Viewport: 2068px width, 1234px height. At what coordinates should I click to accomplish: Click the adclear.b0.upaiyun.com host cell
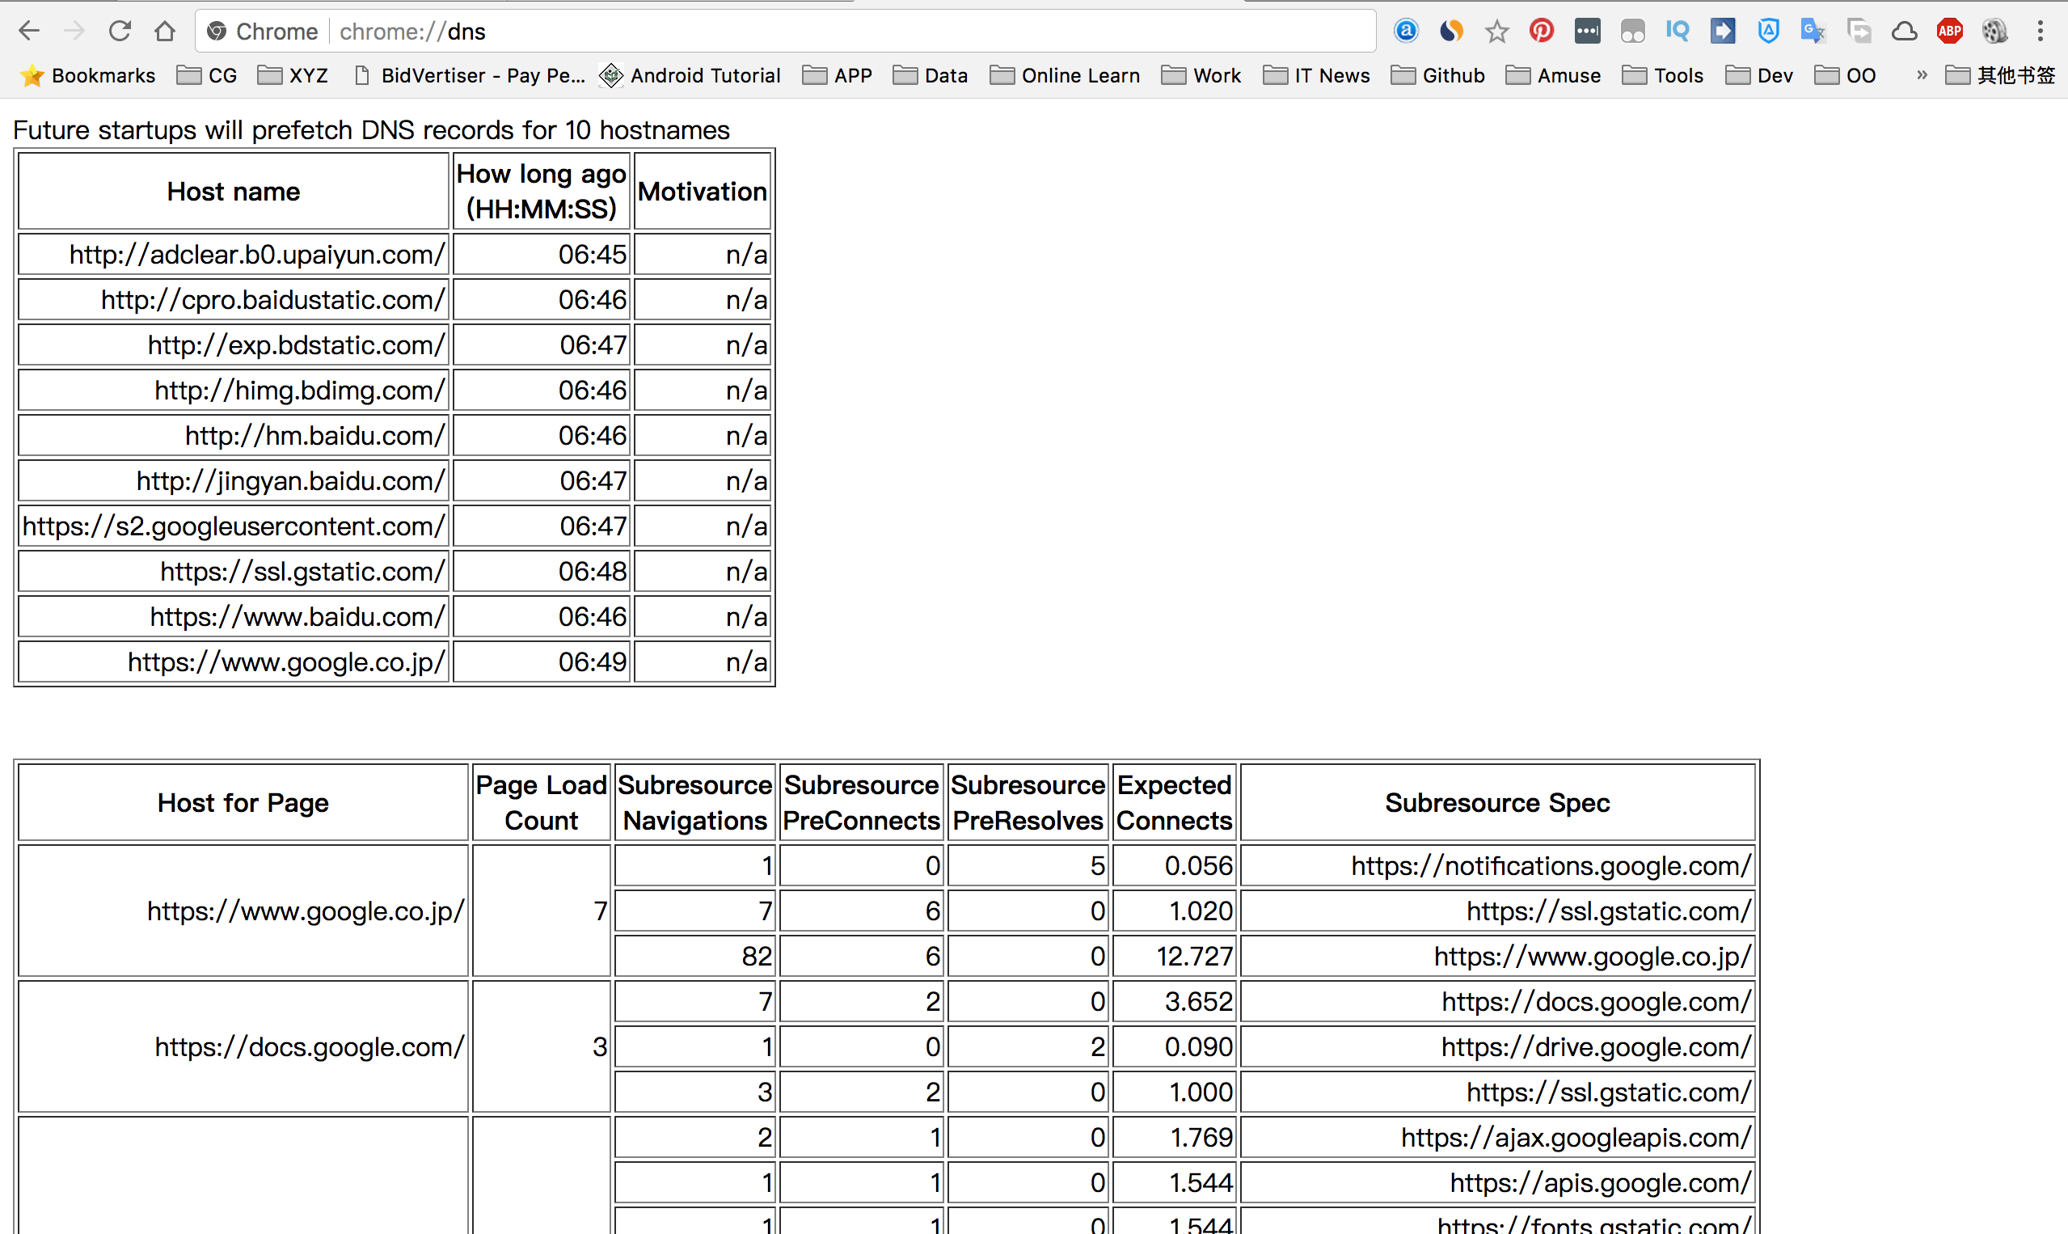point(234,255)
